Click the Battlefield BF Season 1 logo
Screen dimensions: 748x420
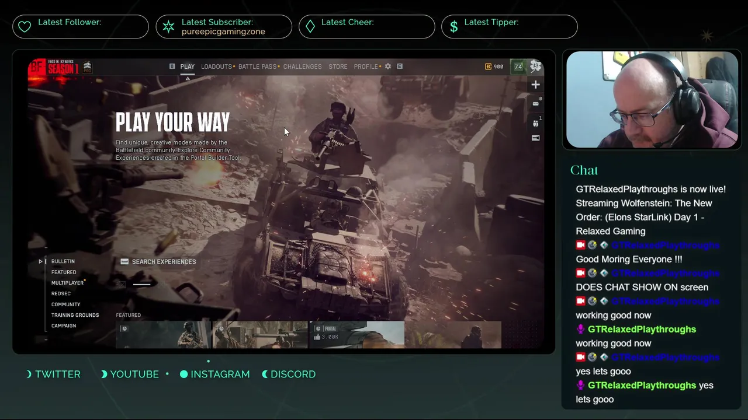pos(54,68)
